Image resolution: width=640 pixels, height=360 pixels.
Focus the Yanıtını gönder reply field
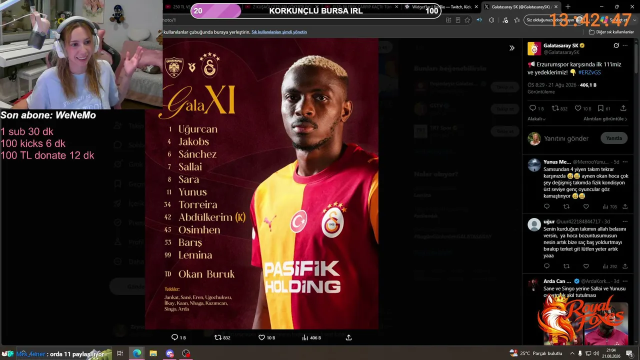(x=566, y=138)
